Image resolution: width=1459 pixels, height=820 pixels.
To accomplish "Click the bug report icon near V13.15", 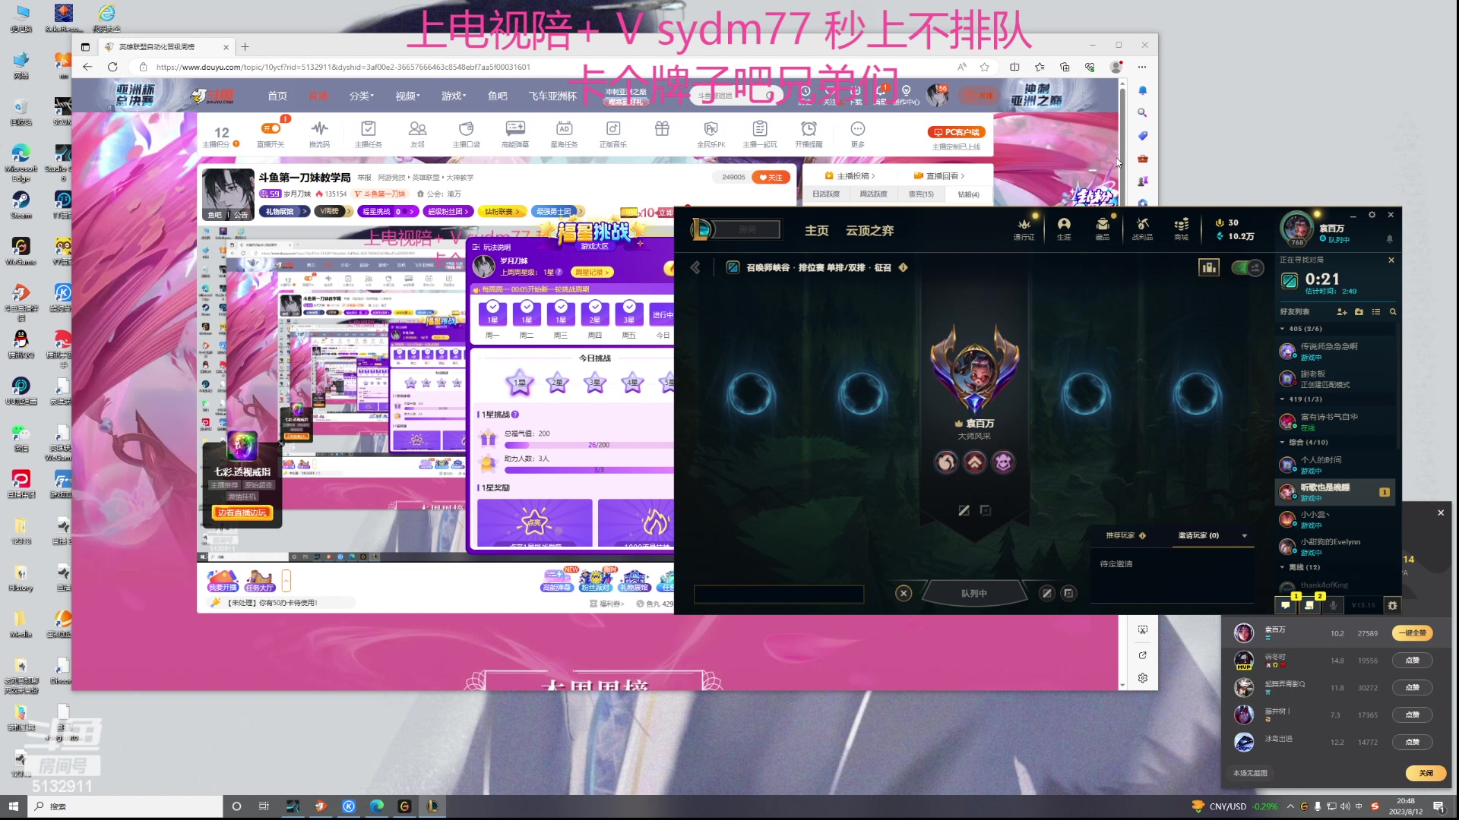I will click(1392, 605).
